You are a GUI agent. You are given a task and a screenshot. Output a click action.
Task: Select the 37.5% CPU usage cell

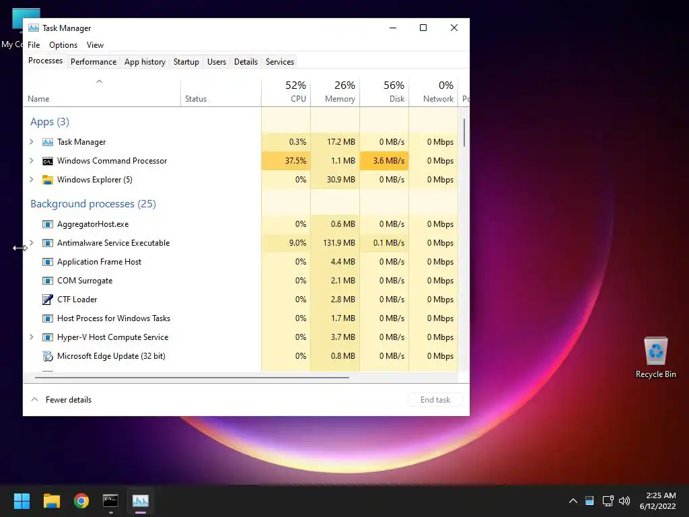[286, 161]
